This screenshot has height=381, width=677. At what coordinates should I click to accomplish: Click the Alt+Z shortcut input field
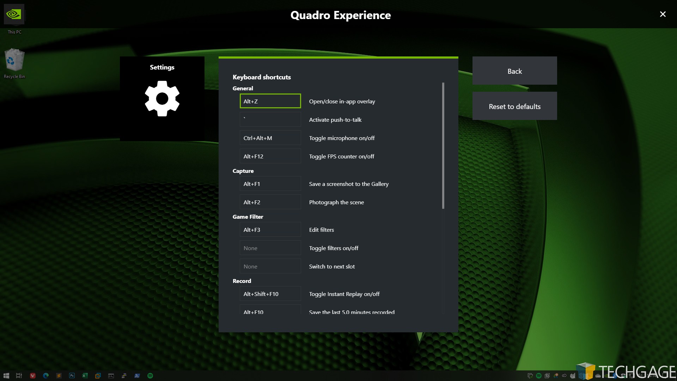coord(270,101)
